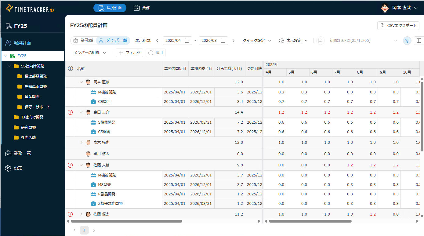
Task: Click red warning icon for 金田 圭介
Action: click(70, 112)
